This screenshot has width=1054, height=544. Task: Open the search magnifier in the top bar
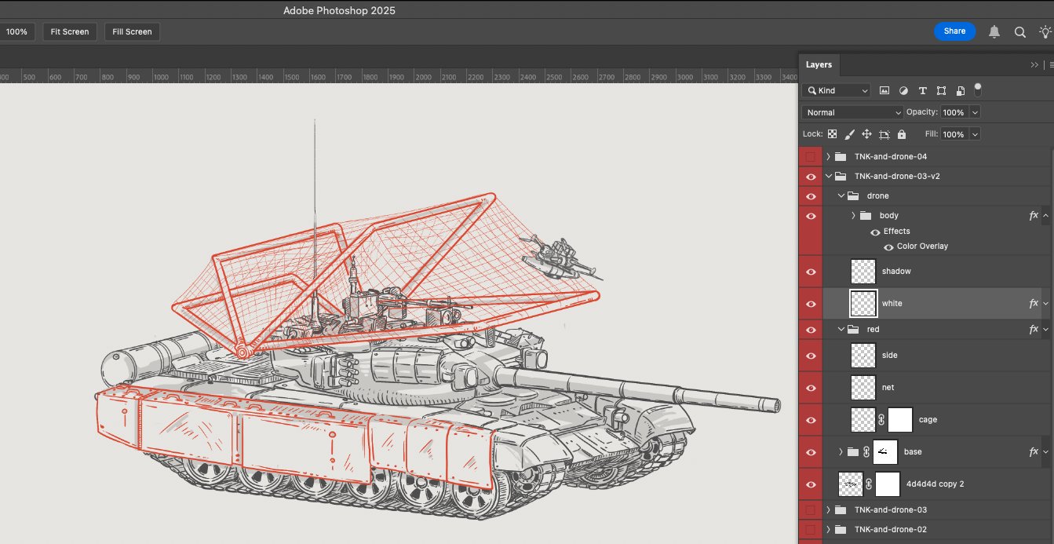pos(1020,32)
